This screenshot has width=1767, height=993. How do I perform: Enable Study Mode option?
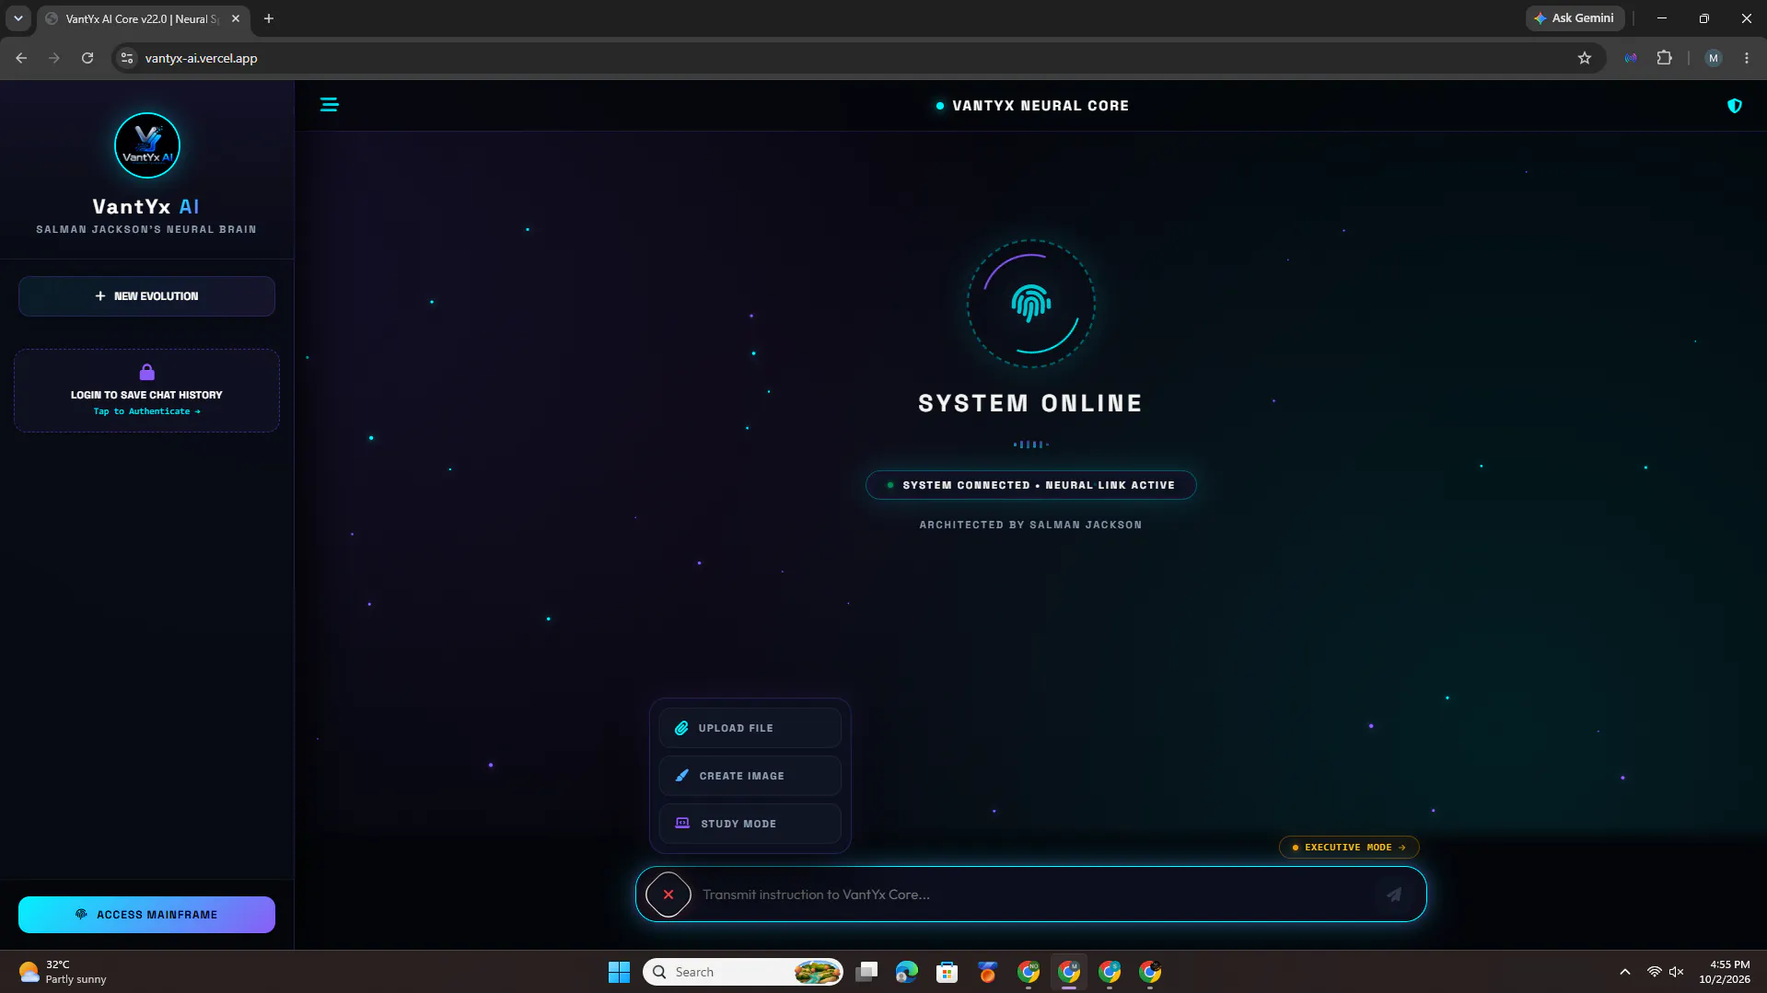750,824
